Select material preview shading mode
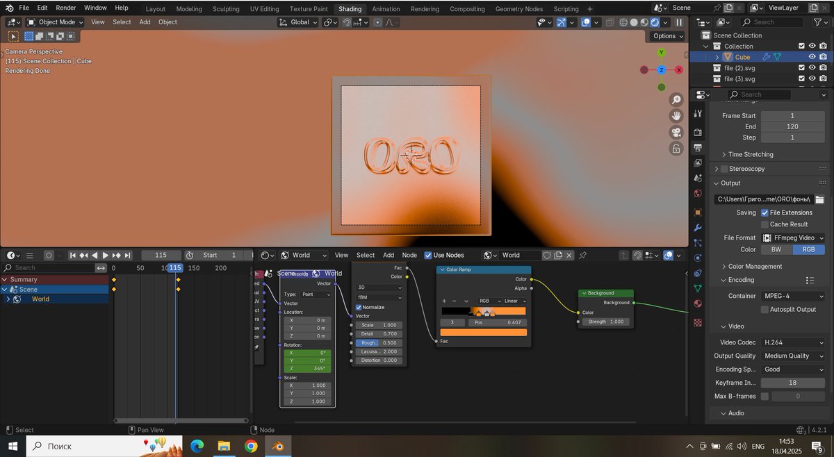The image size is (834, 457). [644, 22]
